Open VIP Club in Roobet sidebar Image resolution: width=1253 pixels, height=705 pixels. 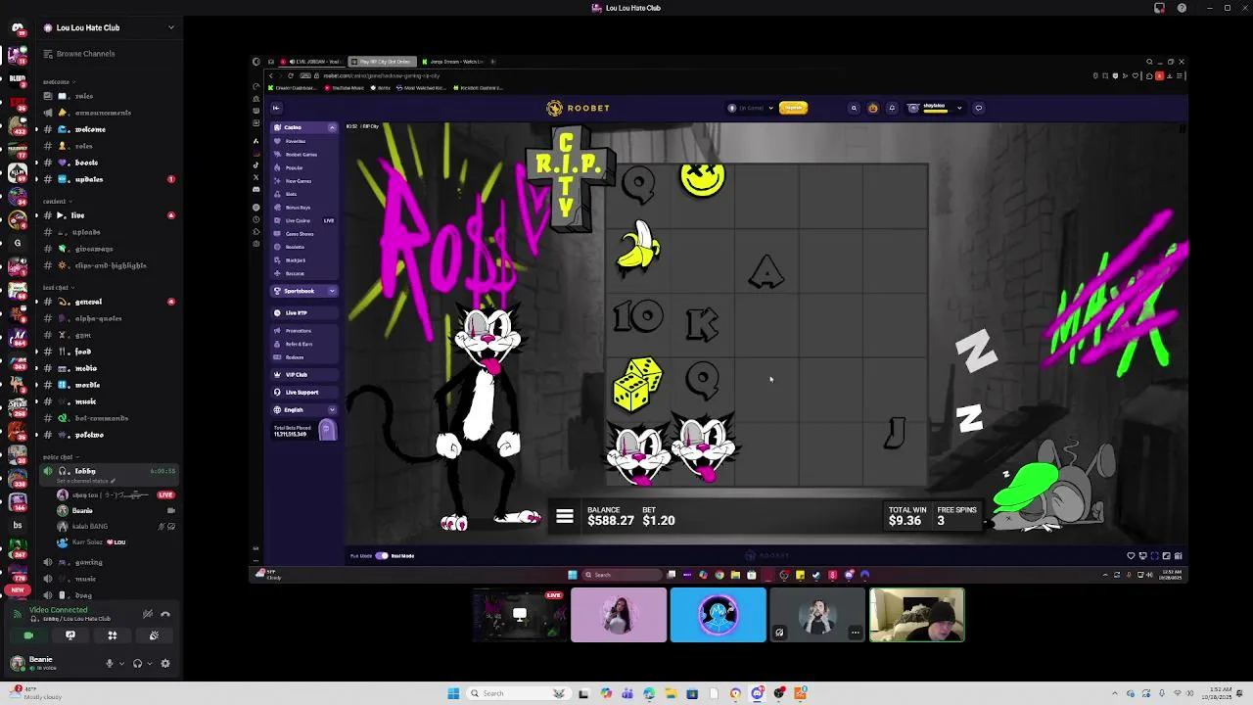pos(304,374)
